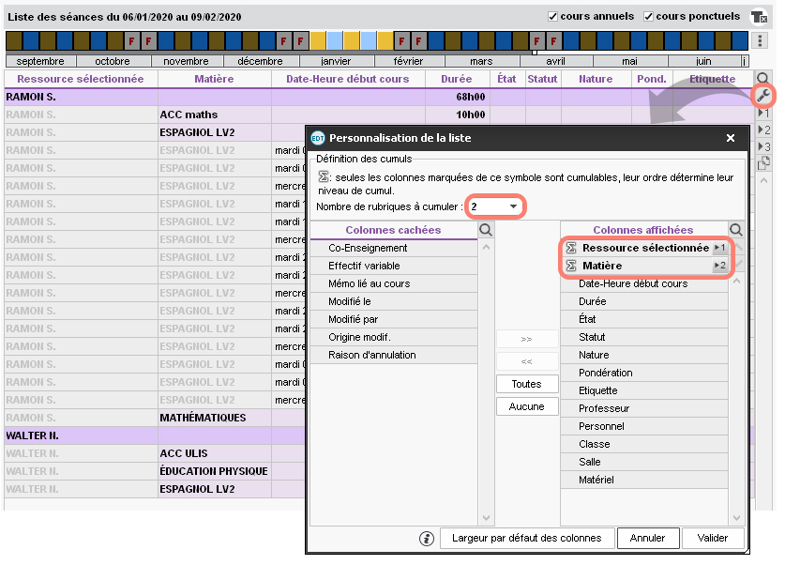This screenshot has height=565, width=785.
Task: Toggle the cours annuels checkbox
Action: [552, 17]
